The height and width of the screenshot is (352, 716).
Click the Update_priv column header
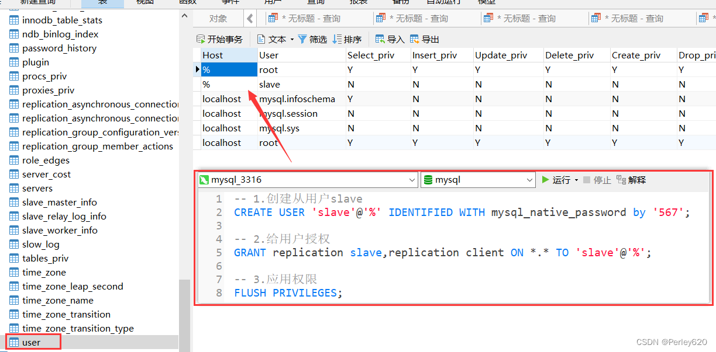point(508,55)
